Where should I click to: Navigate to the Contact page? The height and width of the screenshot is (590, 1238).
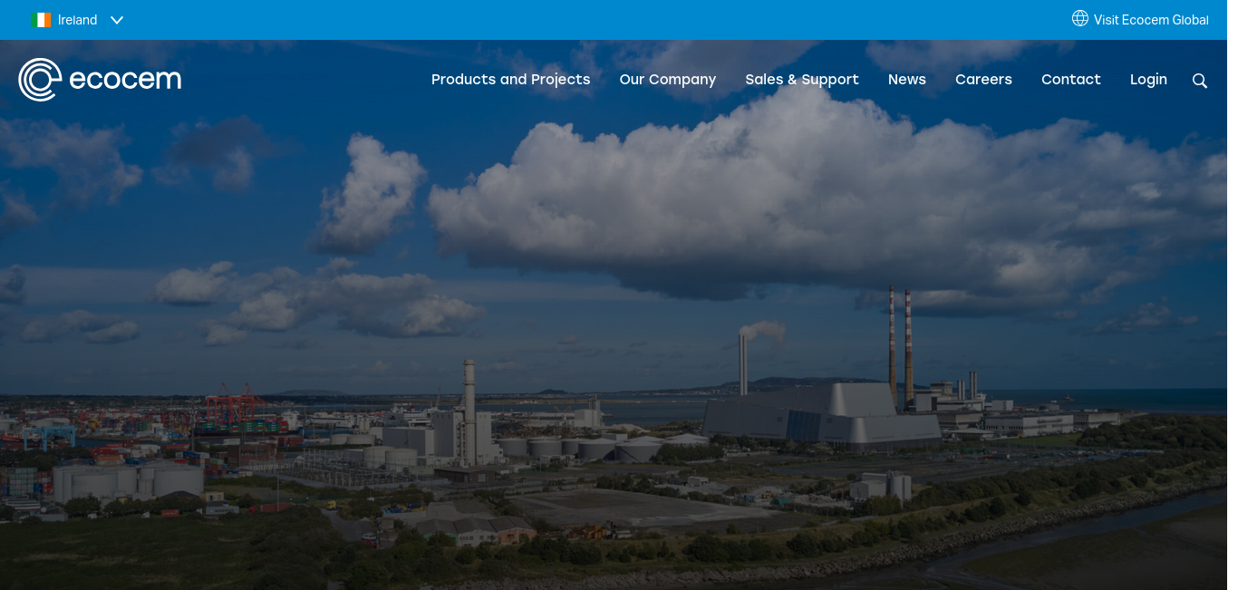coord(1071,80)
